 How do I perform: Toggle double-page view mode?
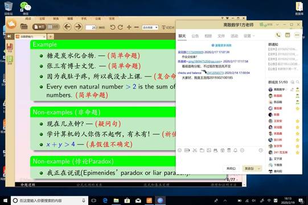point(53,27)
